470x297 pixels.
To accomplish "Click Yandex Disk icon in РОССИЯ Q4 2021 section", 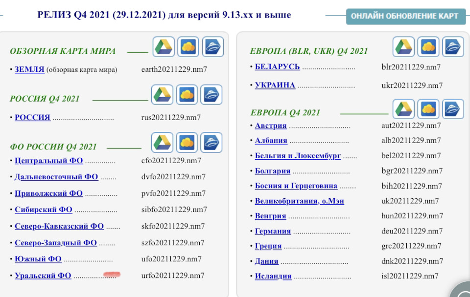I will pyautogui.click(x=211, y=94).
